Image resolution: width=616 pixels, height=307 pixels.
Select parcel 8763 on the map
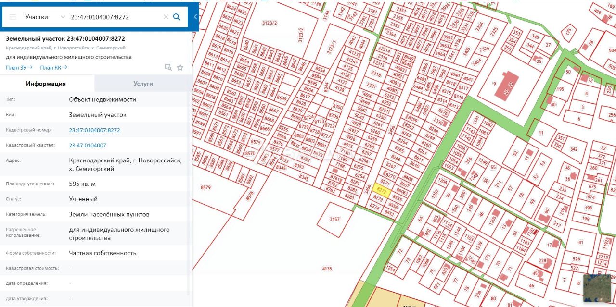(330, 190)
